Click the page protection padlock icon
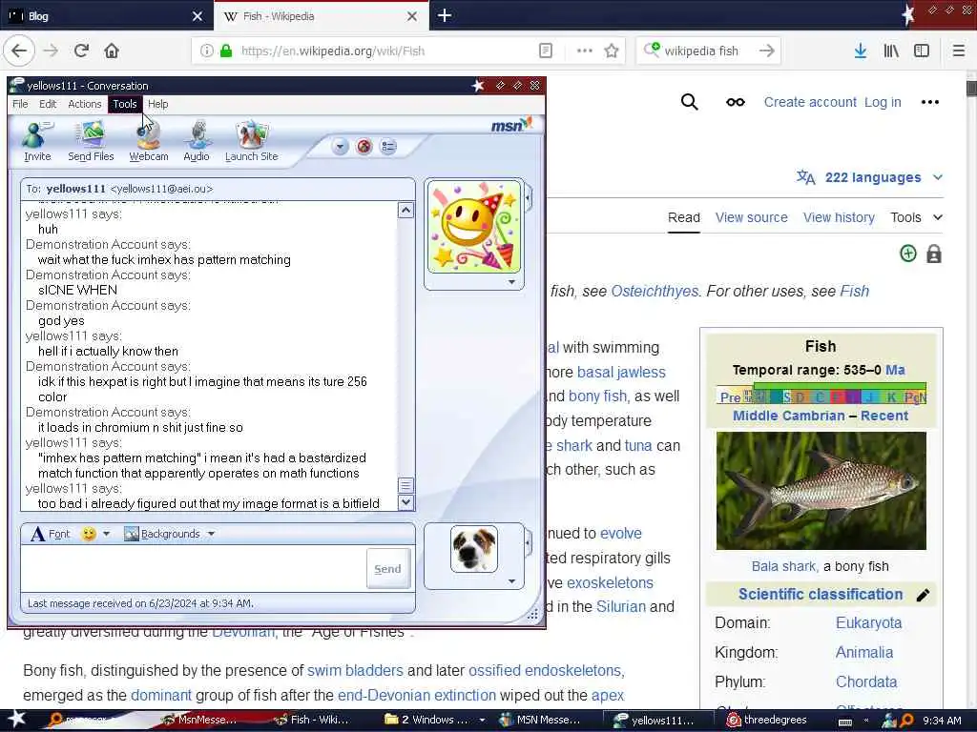The height and width of the screenshot is (732, 977). (x=933, y=254)
